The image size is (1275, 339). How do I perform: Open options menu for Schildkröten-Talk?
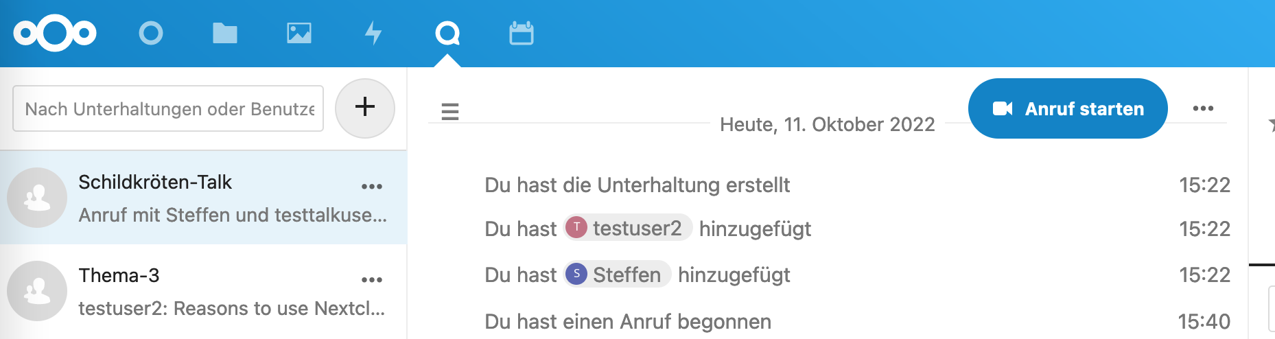(372, 186)
